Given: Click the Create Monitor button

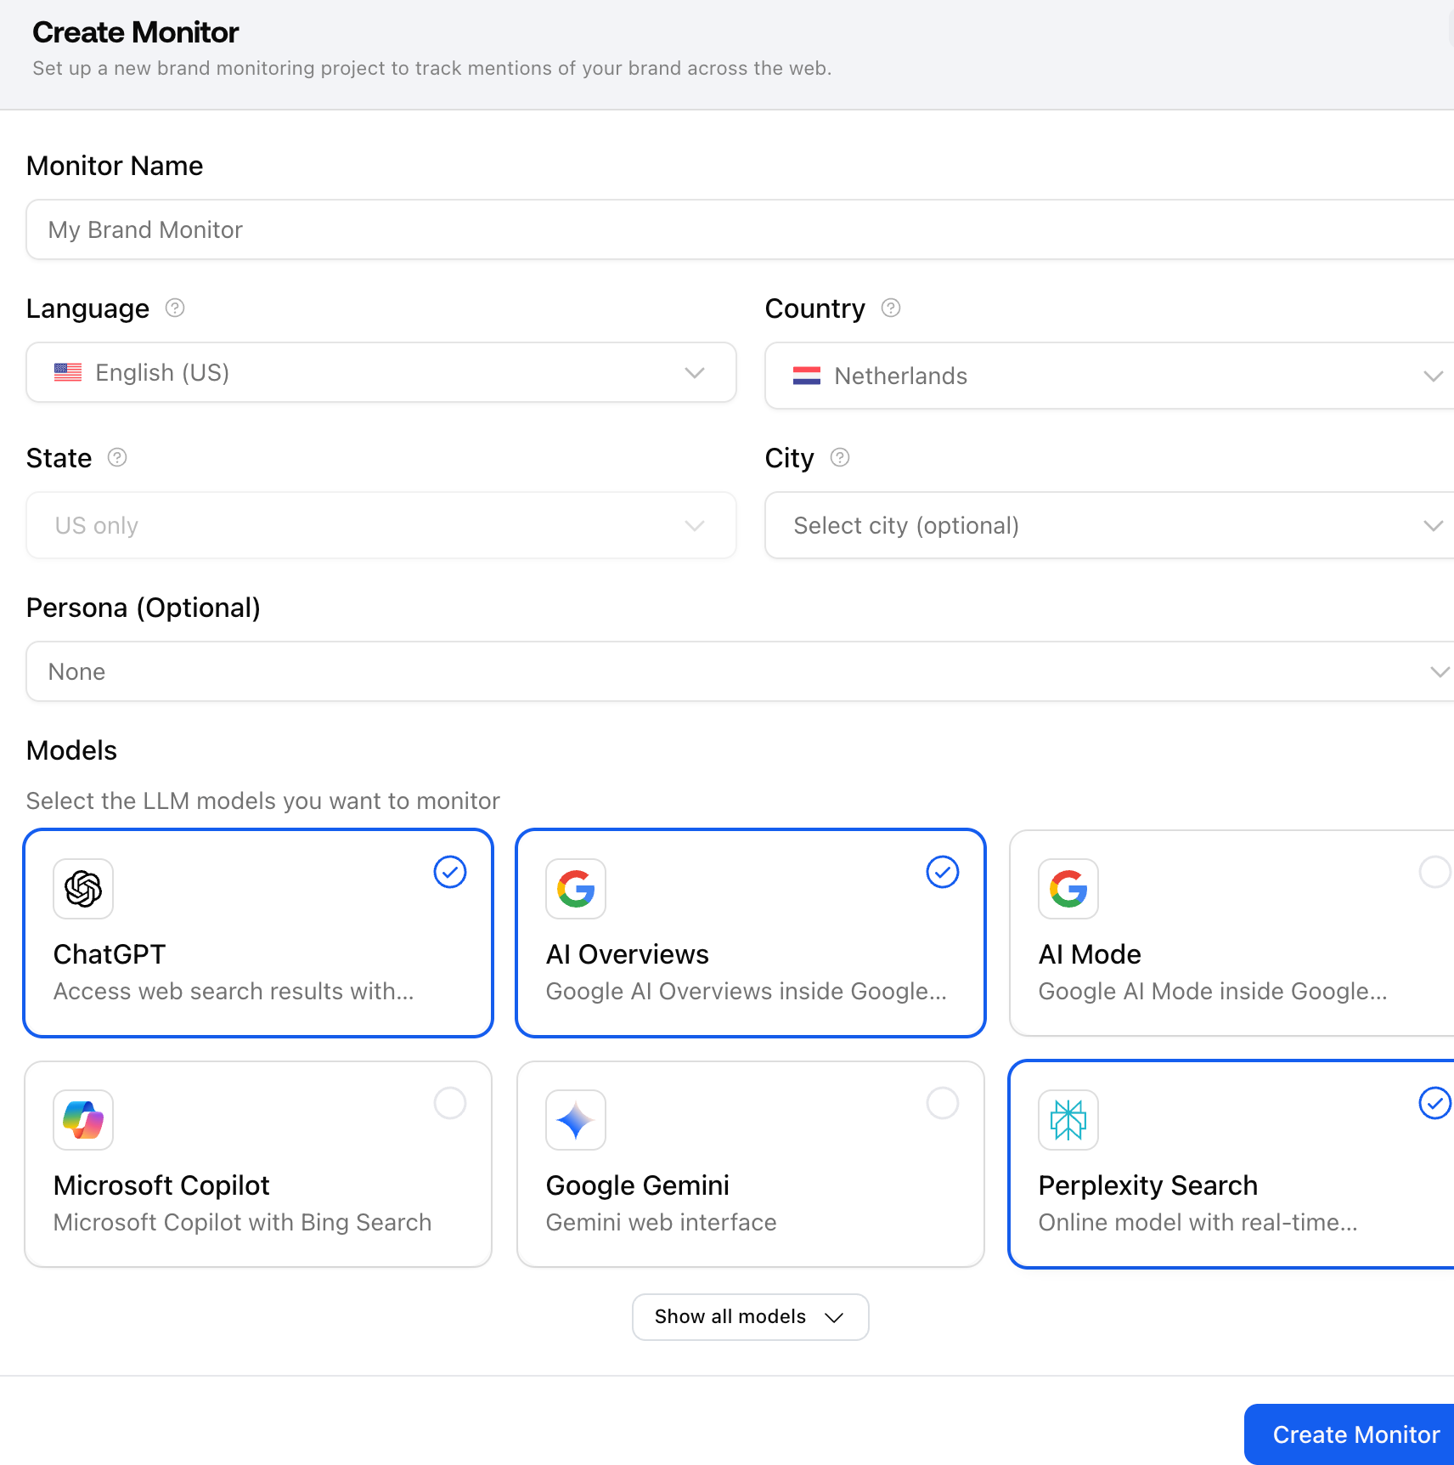Looking at the screenshot, I should click(x=1355, y=1434).
